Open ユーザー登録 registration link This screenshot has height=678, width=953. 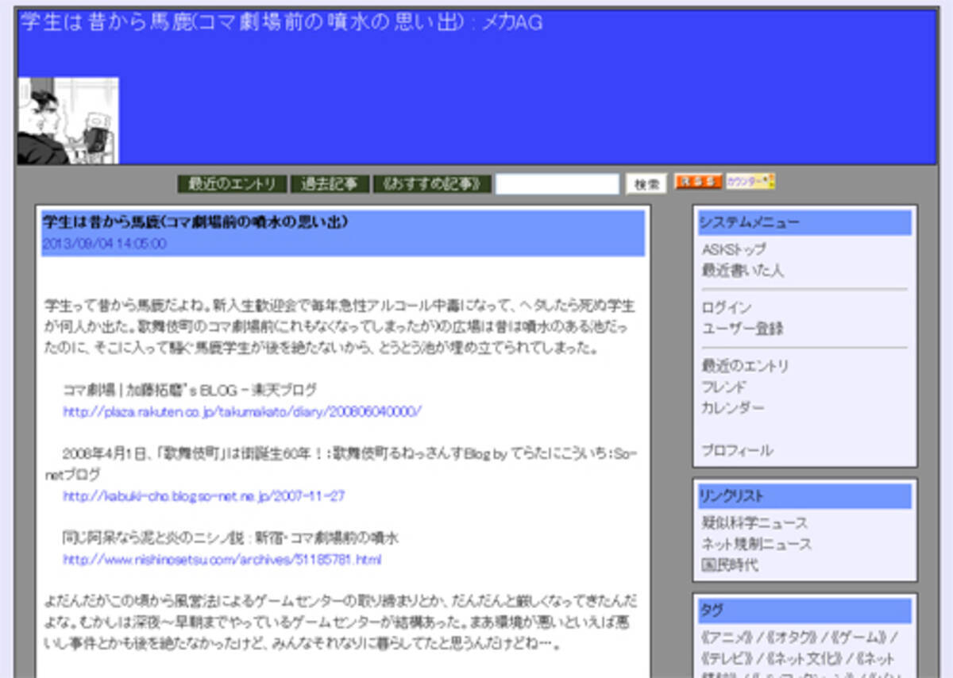[742, 329]
